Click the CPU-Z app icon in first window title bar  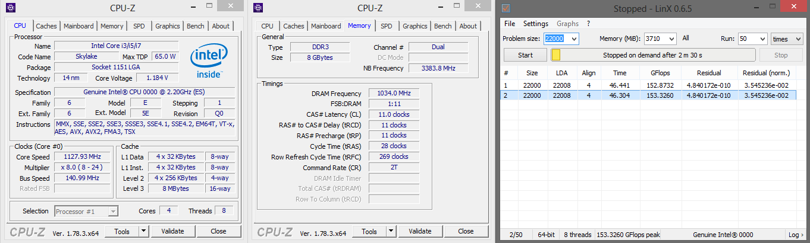click(10, 7)
